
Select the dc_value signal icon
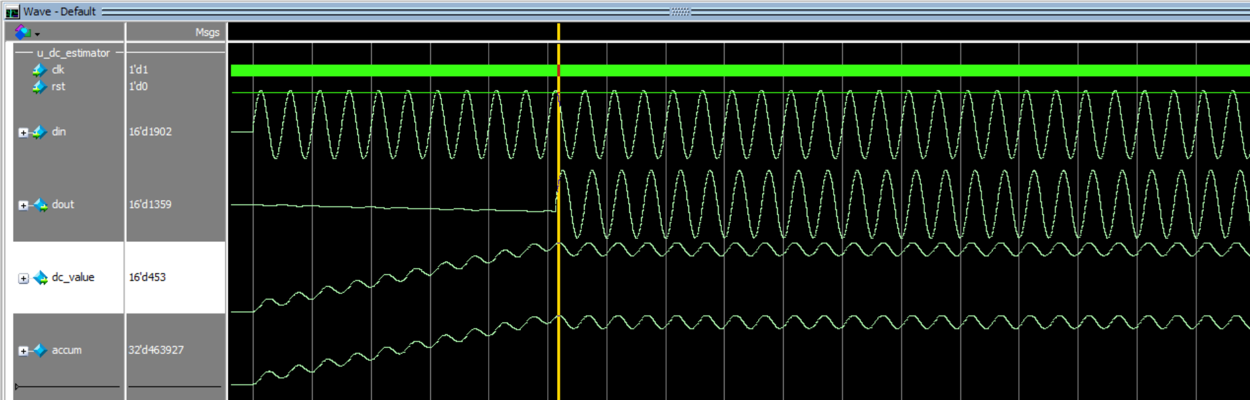(40, 277)
